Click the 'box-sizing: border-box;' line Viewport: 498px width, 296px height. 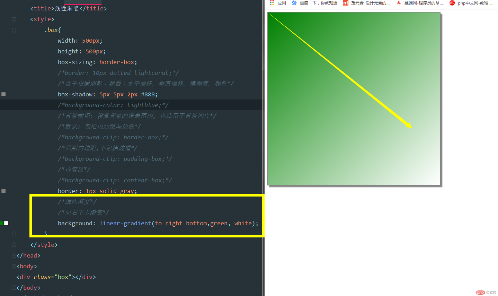97,62
